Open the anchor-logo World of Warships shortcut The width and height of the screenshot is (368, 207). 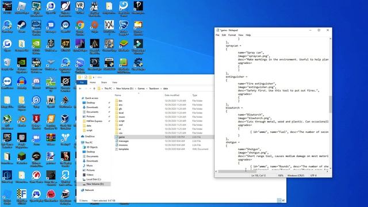(51, 45)
